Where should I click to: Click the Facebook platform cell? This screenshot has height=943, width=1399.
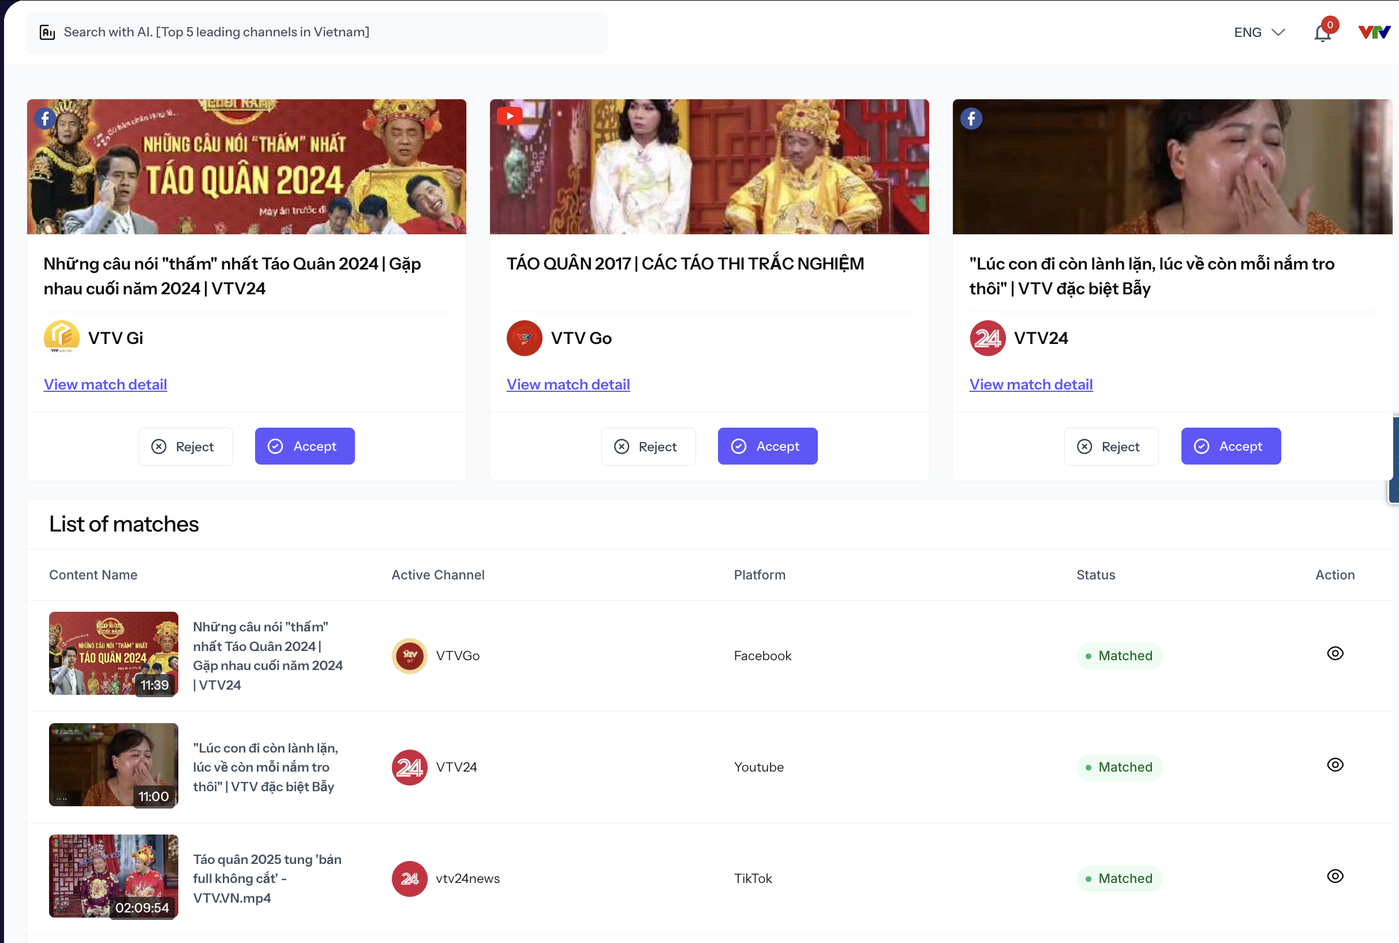click(762, 656)
